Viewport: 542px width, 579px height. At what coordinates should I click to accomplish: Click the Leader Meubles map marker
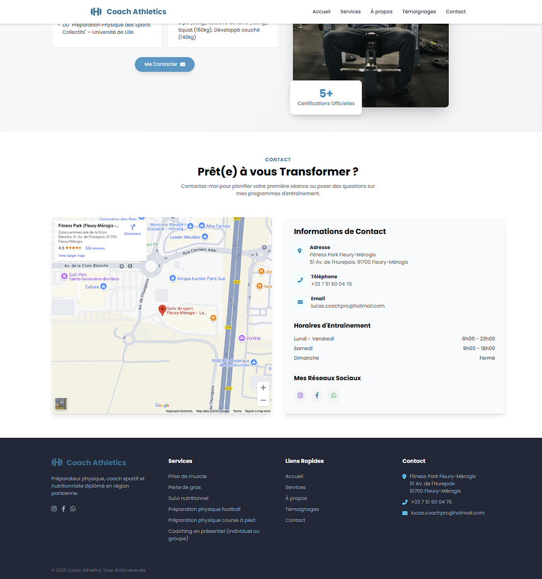(x=205, y=237)
